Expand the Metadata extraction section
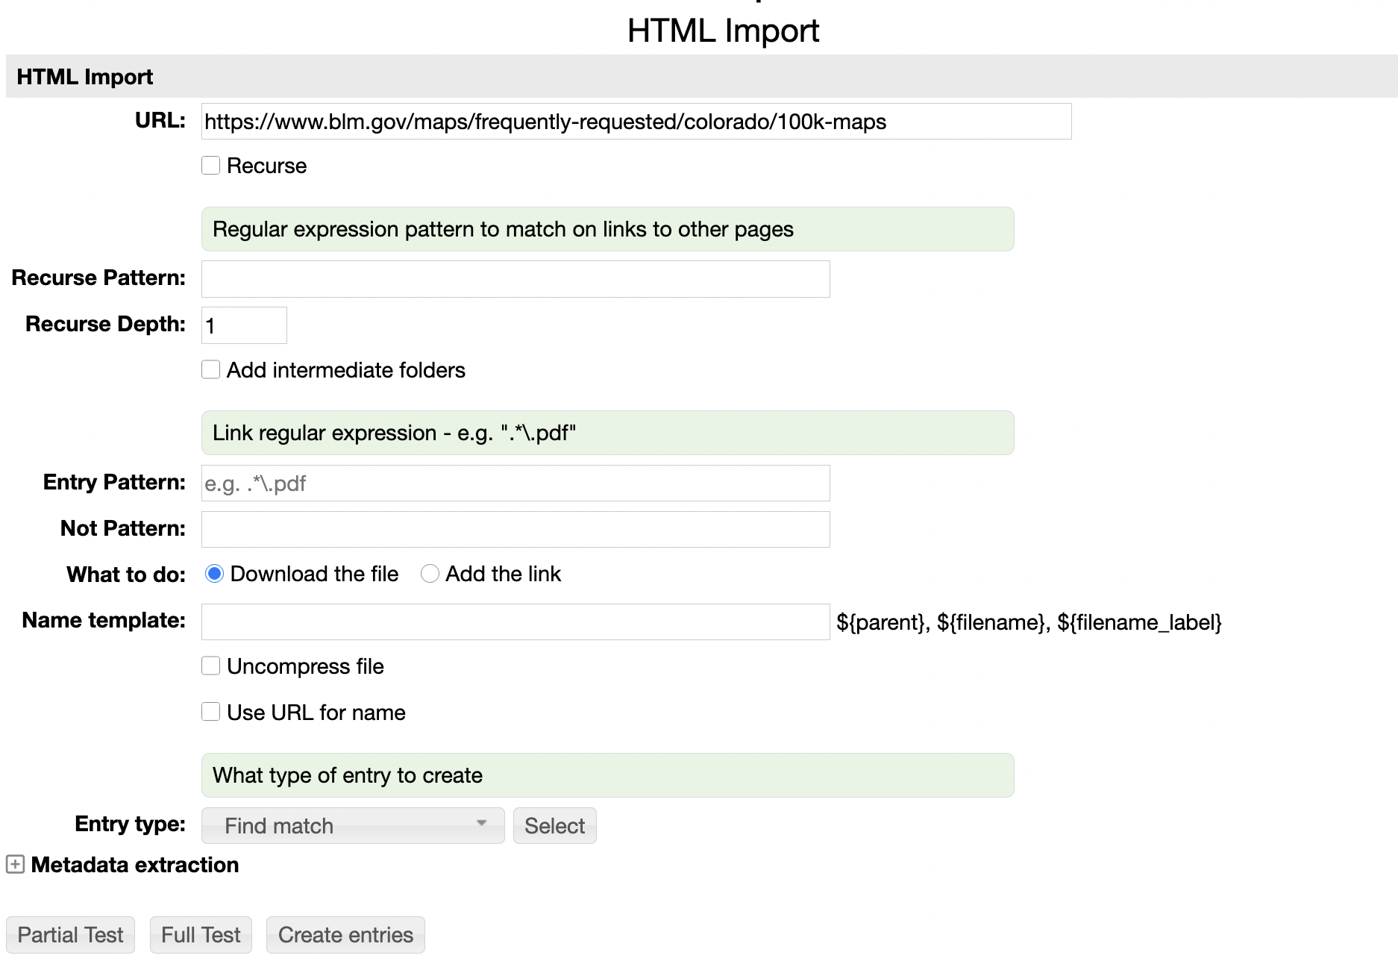Image resolution: width=1398 pixels, height=967 pixels. pyautogui.click(x=15, y=865)
